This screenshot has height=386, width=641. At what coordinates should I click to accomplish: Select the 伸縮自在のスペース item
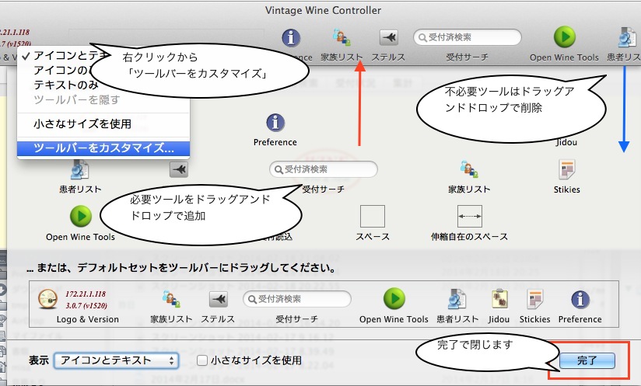click(469, 216)
